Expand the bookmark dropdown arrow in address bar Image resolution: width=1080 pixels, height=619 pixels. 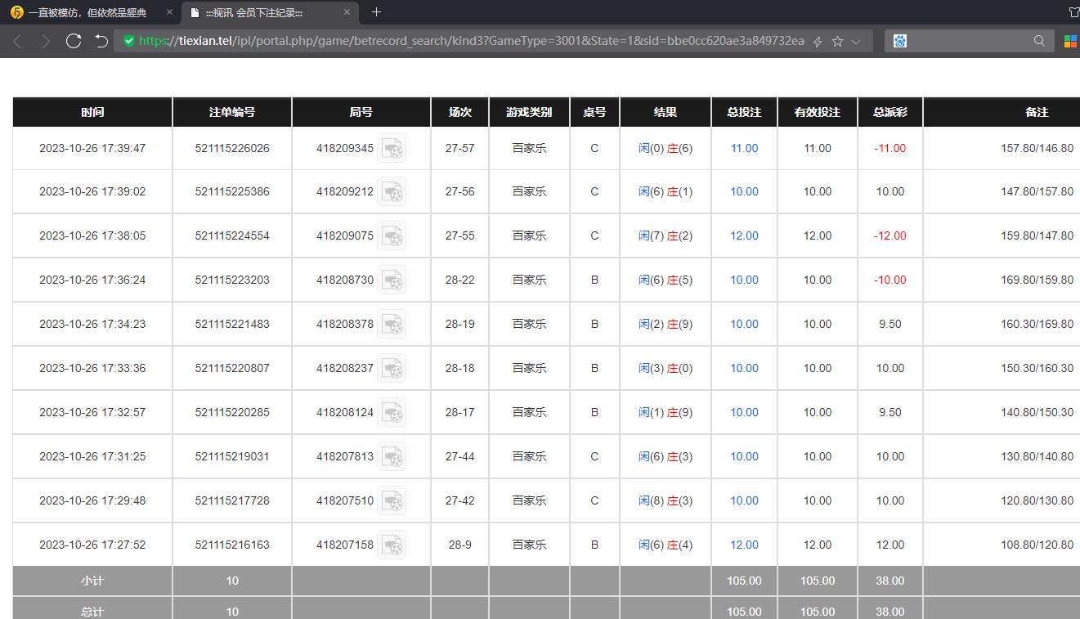point(856,41)
